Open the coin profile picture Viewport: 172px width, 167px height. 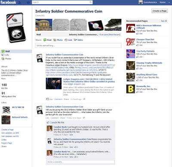point(16,28)
